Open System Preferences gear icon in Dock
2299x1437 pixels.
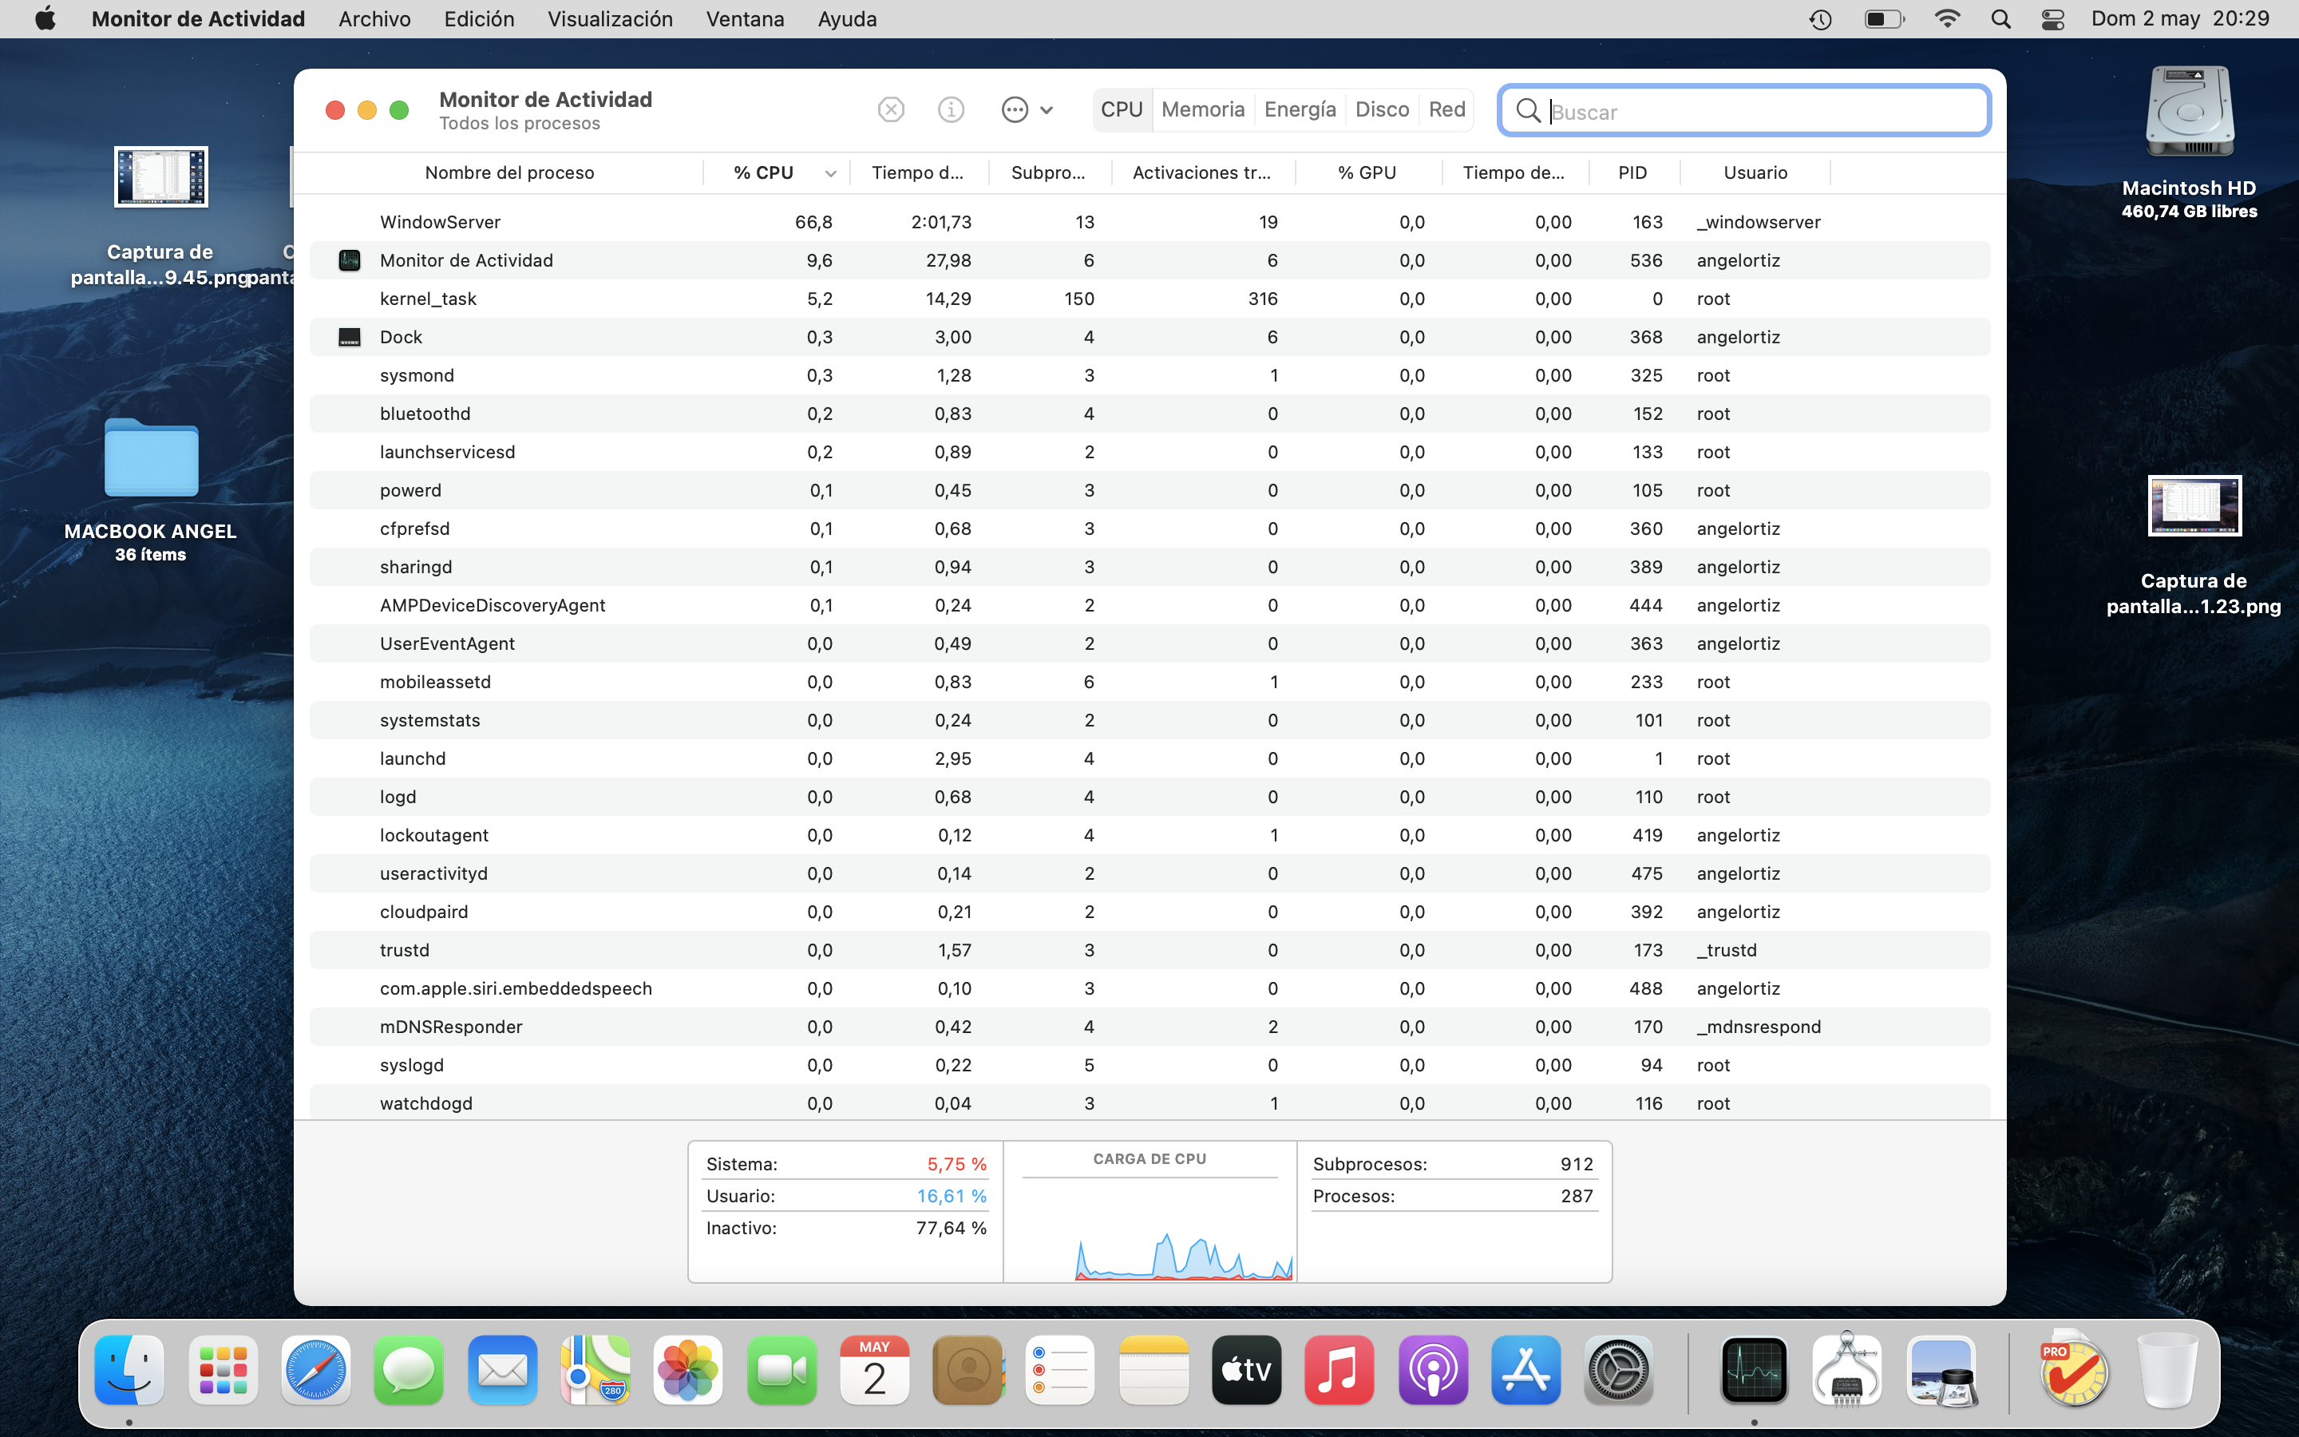(x=1619, y=1371)
